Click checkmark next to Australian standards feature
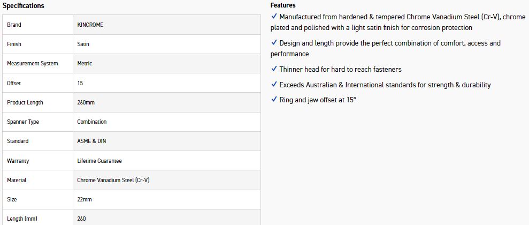Screen dimensions: 529x225 tap(274, 85)
